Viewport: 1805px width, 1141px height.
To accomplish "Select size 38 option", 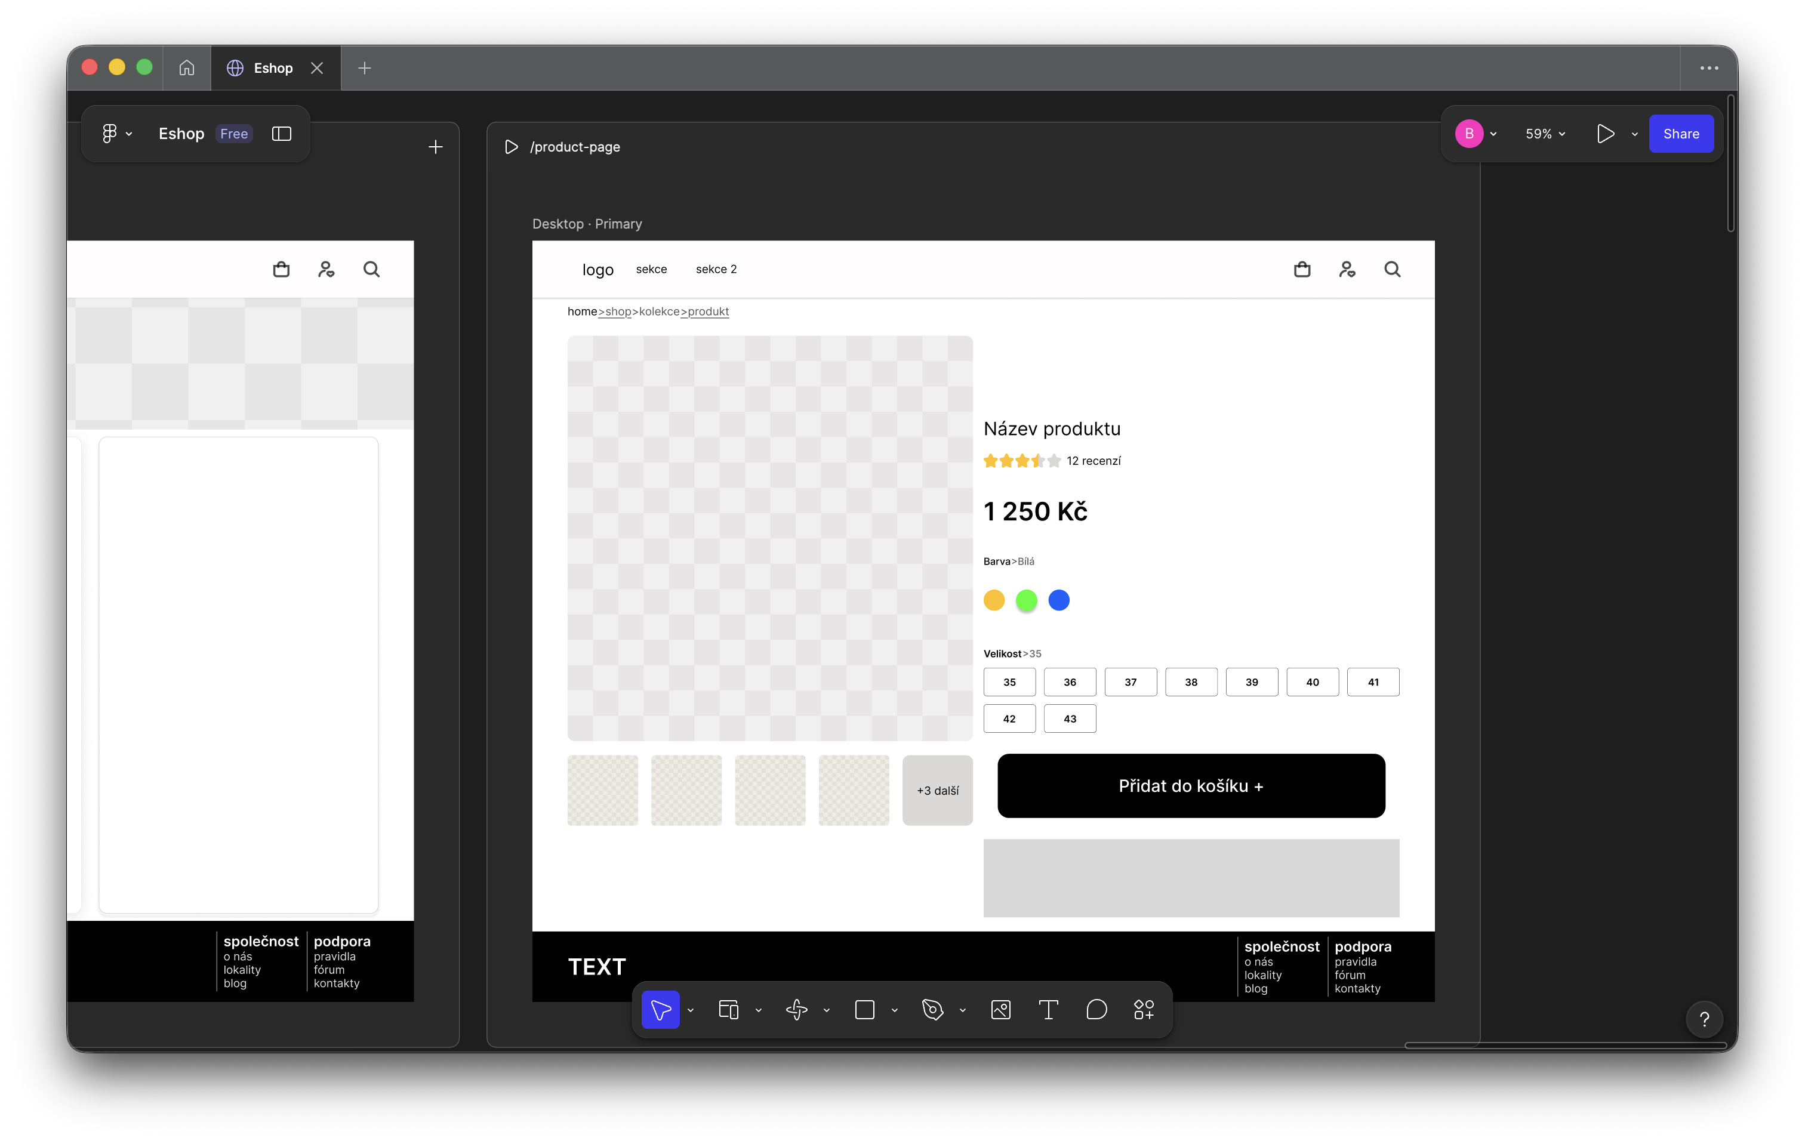I will [x=1191, y=681].
